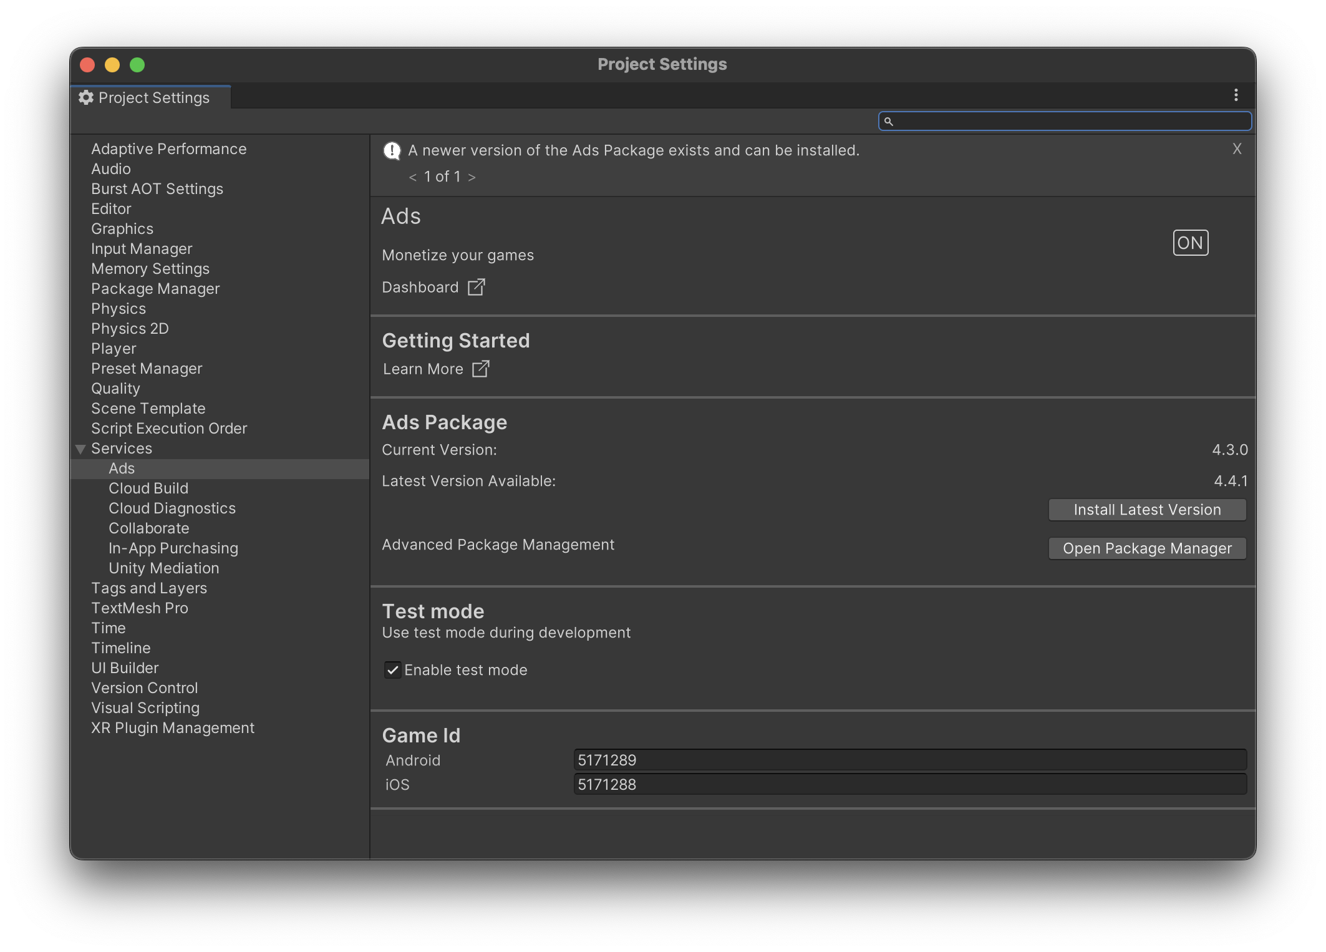Select Burst AOT Settings
The image size is (1326, 952).
pos(157,188)
